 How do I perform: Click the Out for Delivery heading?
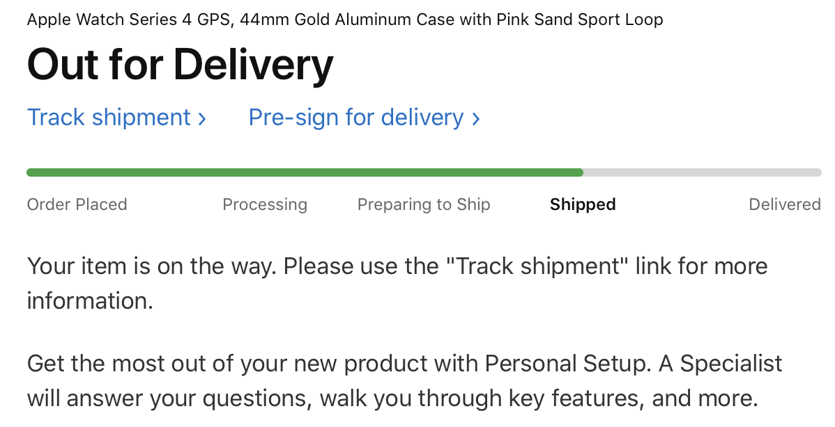coord(180,65)
